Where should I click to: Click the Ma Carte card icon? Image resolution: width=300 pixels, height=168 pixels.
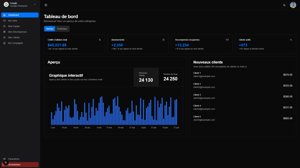[x=4, y=21]
